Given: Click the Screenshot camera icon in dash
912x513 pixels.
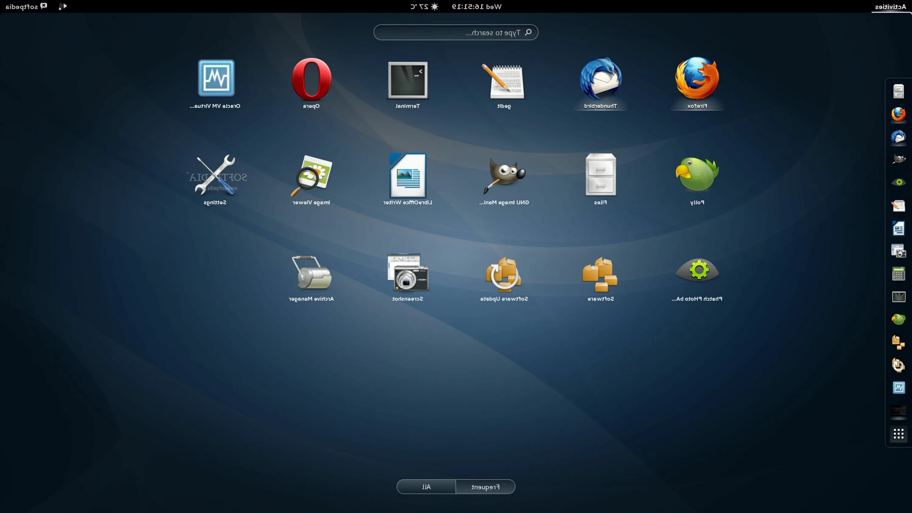Looking at the screenshot, I should 898,251.
